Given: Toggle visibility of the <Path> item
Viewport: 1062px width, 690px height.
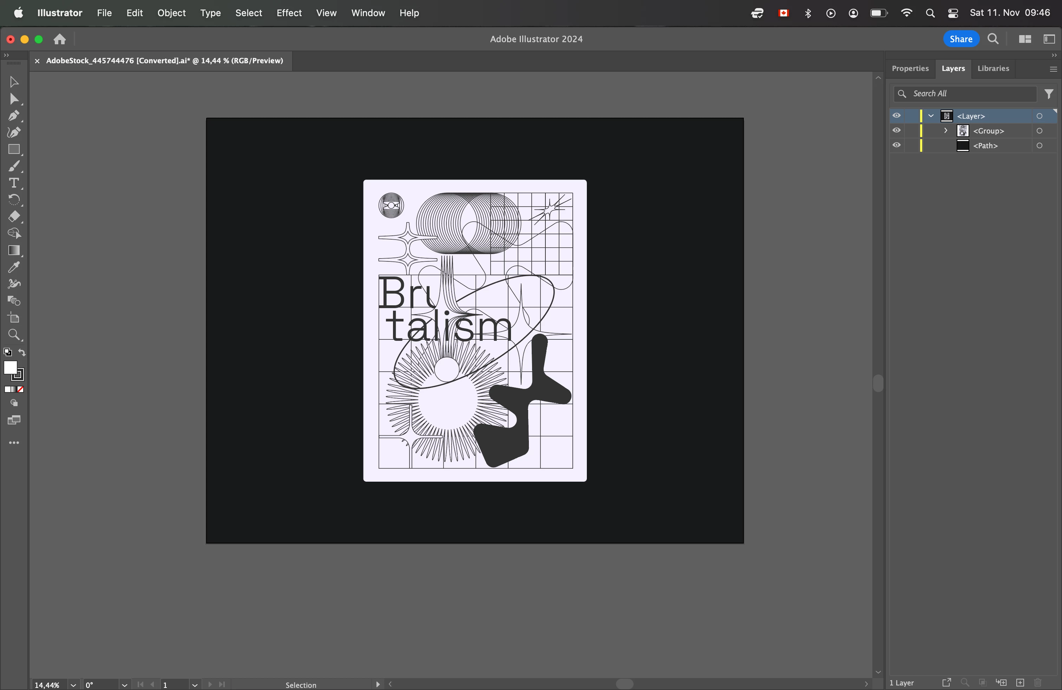Looking at the screenshot, I should [896, 145].
